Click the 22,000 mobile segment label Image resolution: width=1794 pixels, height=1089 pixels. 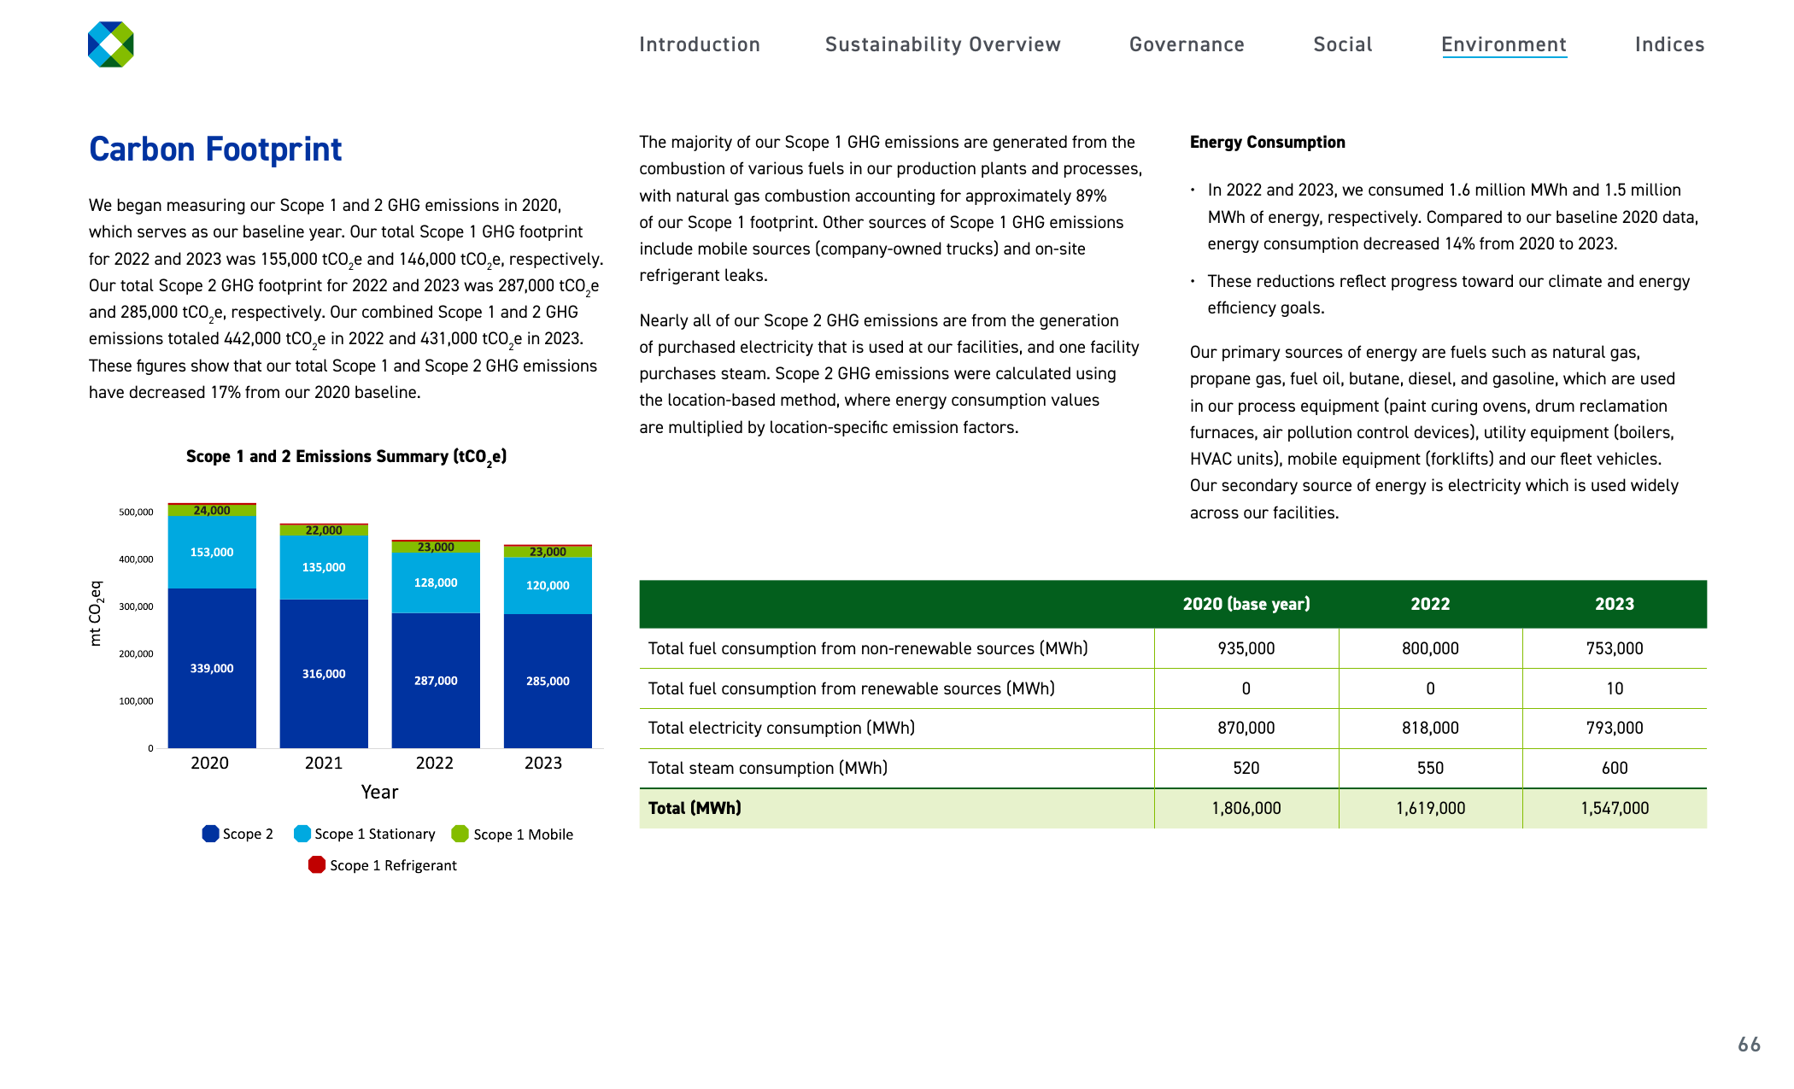(x=324, y=530)
